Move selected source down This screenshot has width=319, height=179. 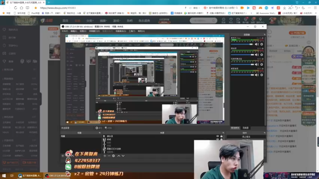coord(123,156)
